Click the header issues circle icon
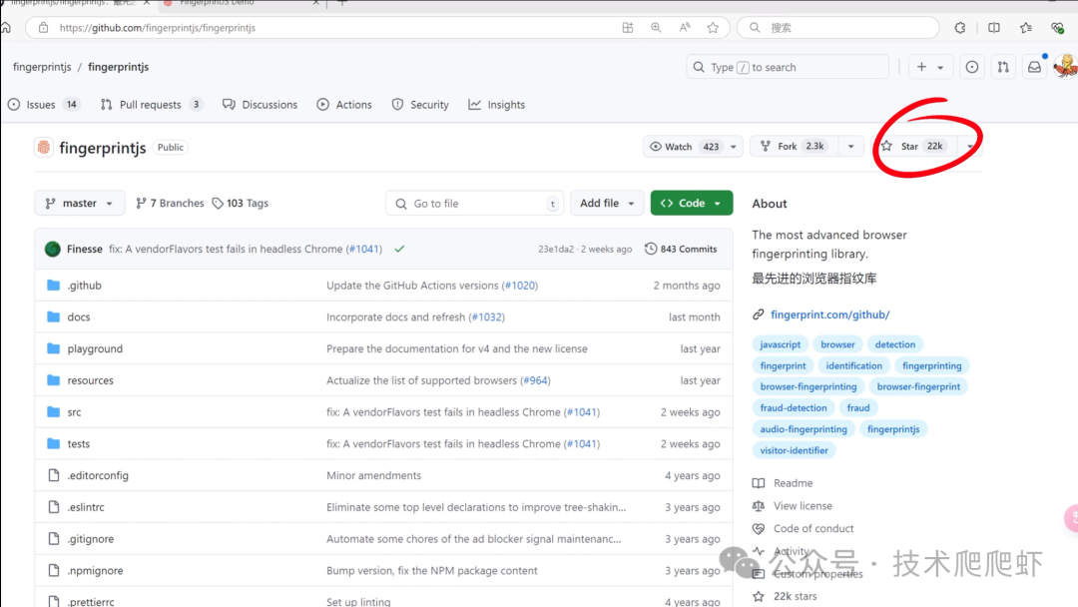 click(972, 67)
